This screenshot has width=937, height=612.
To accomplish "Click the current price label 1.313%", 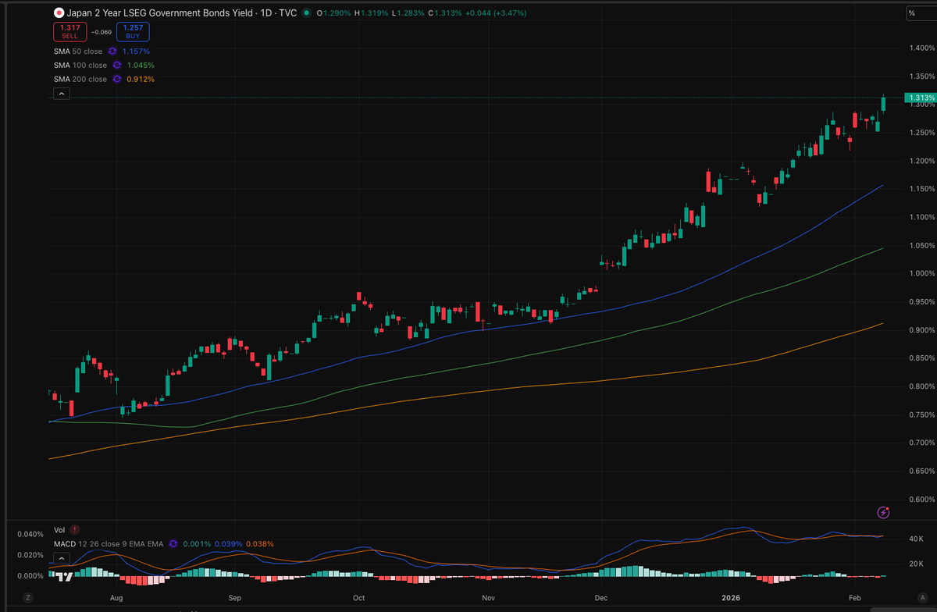I will 919,98.
